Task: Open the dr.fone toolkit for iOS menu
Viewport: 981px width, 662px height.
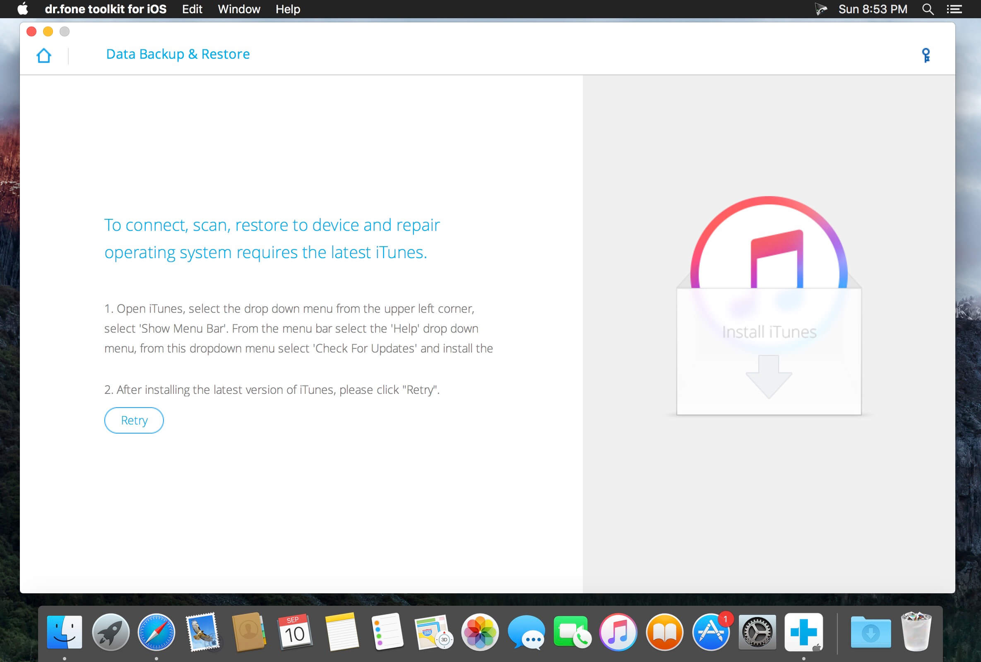Action: pos(106,9)
